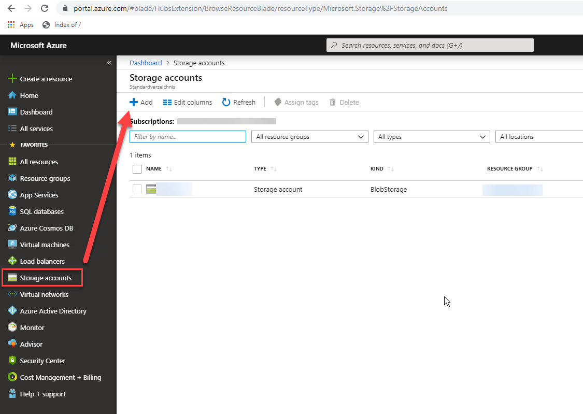Screen dimensions: 583x414
Task: Click the Azure Active Directory icon
Action: pos(12,311)
